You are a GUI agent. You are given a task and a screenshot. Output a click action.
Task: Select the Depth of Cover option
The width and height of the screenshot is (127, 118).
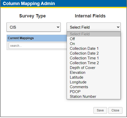point(94,68)
